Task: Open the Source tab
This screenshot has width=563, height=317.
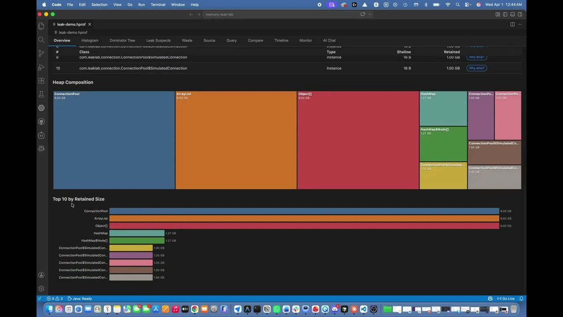Action: (209, 41)
